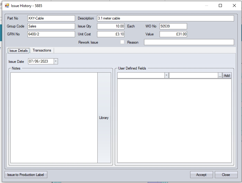Click inside the Notes text area
This screenshot has width=242, height=183.
[54, 117]
